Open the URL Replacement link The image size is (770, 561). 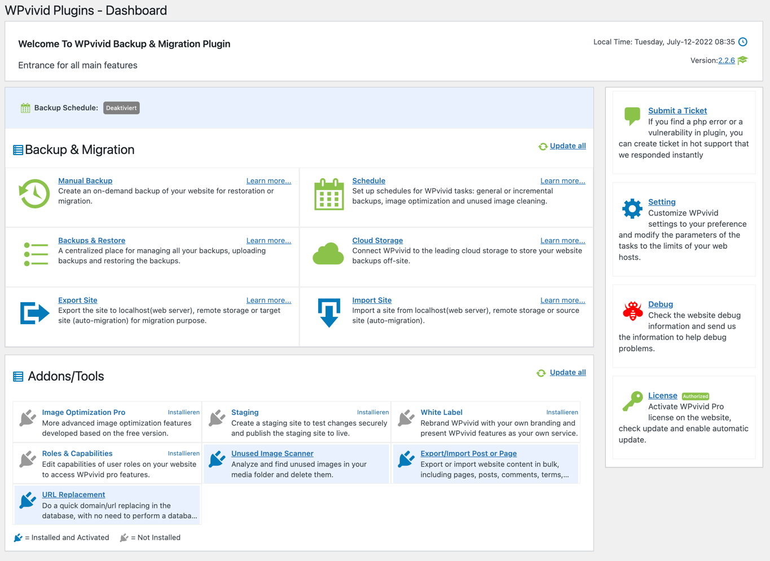(x=73, y=494)
